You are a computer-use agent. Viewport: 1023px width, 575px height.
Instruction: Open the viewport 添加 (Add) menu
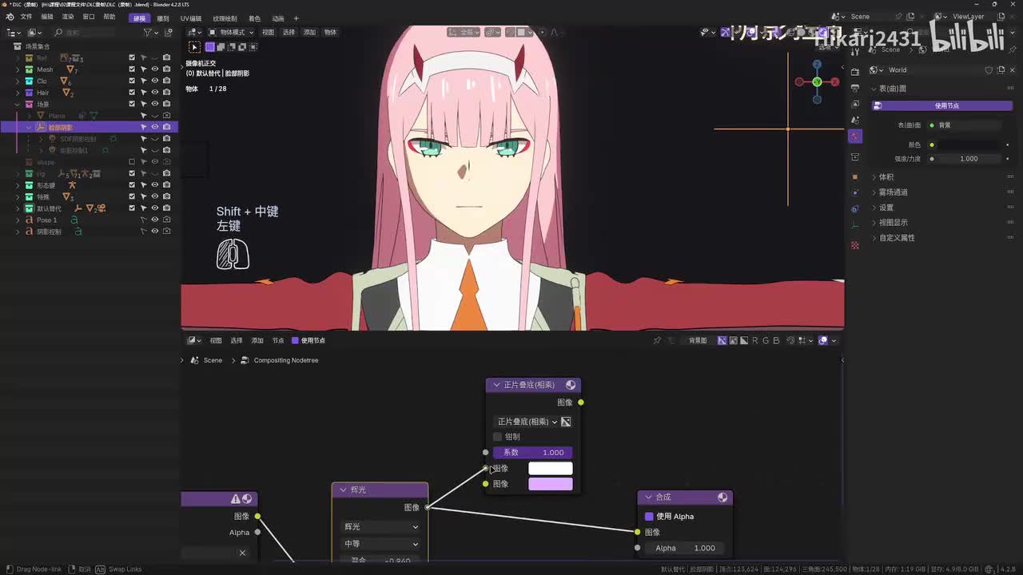309,32
